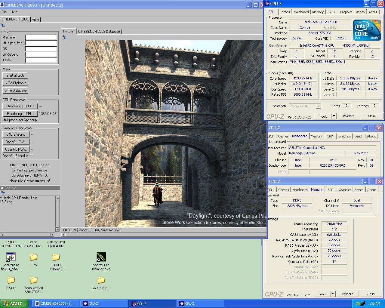Click the pin icon in Console panel
Image resolution: width=385 pixels, height=308 pixels.
tap(3, 193)
